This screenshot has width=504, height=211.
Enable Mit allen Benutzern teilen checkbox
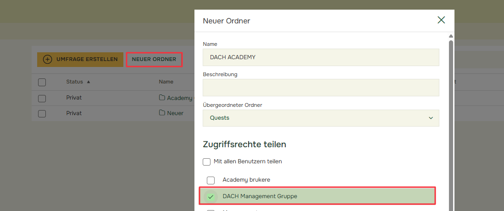click(x=207, y=161)
